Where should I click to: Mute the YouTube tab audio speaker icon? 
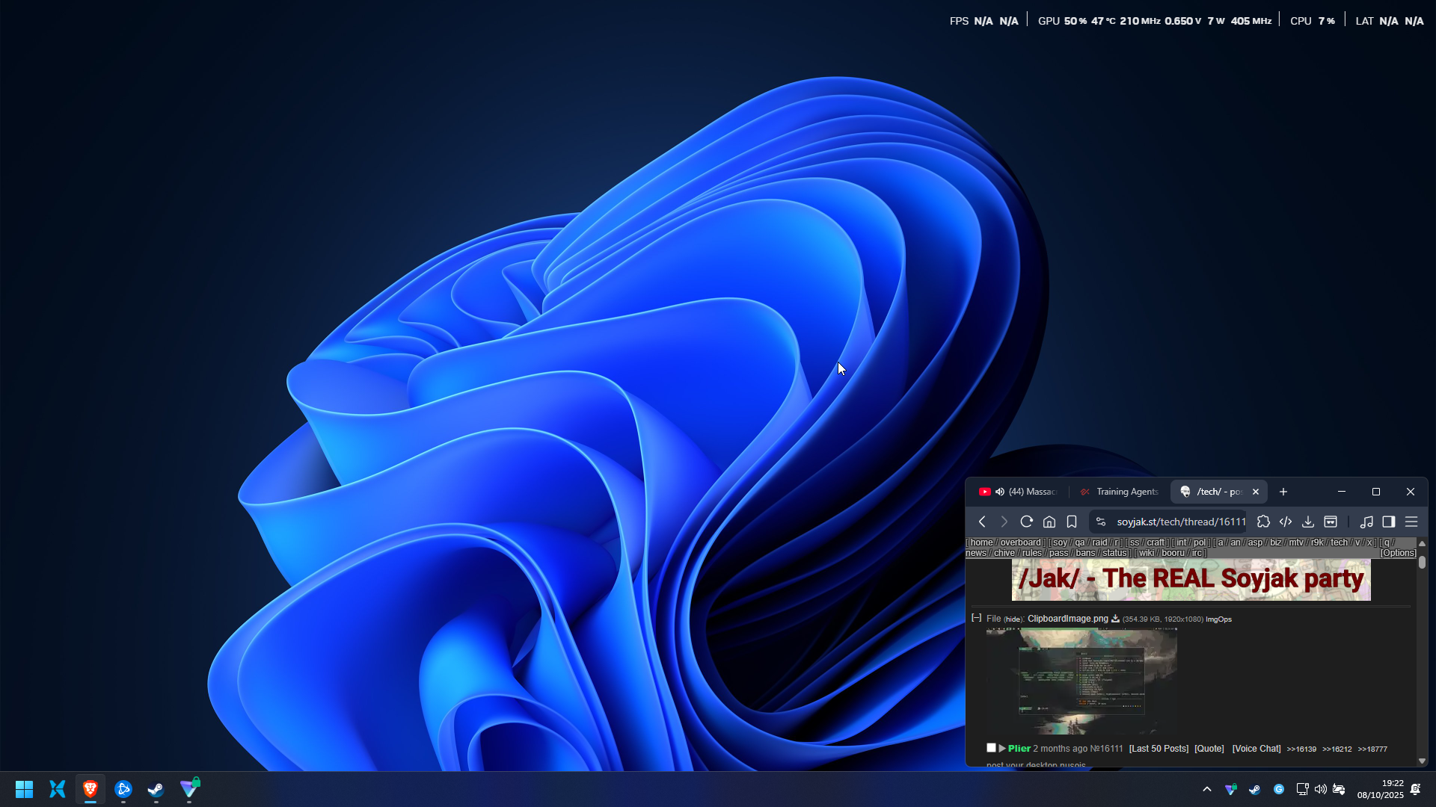(x=1000, y=492)
